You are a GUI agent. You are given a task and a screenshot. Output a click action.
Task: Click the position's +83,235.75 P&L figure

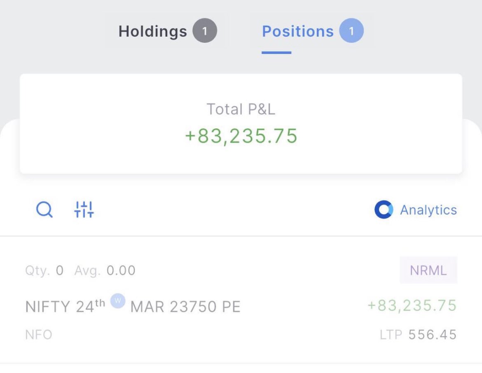pyautogui.click(x=412, y=305)
